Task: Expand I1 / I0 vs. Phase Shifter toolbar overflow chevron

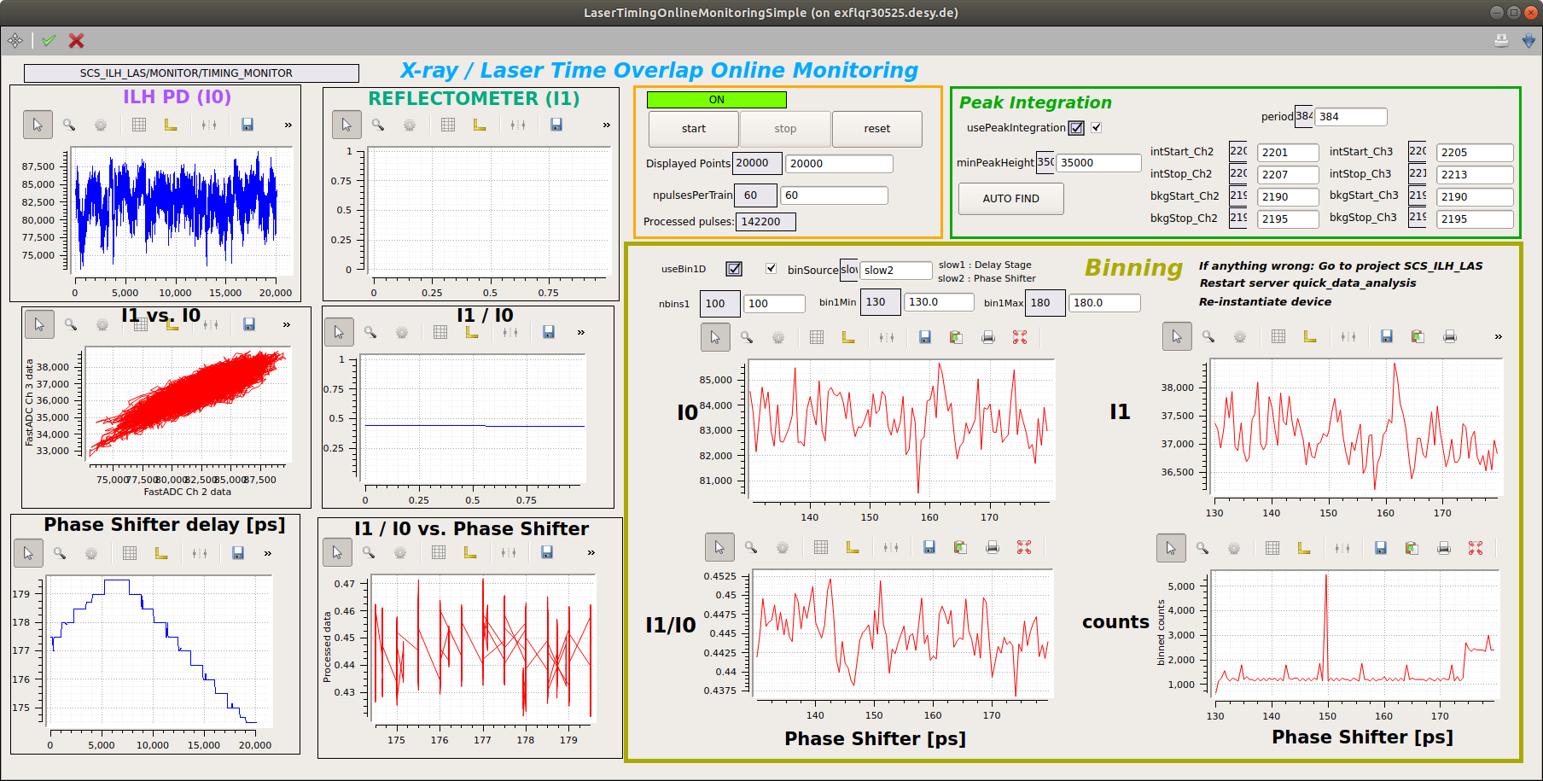Action: pos(591,553)
